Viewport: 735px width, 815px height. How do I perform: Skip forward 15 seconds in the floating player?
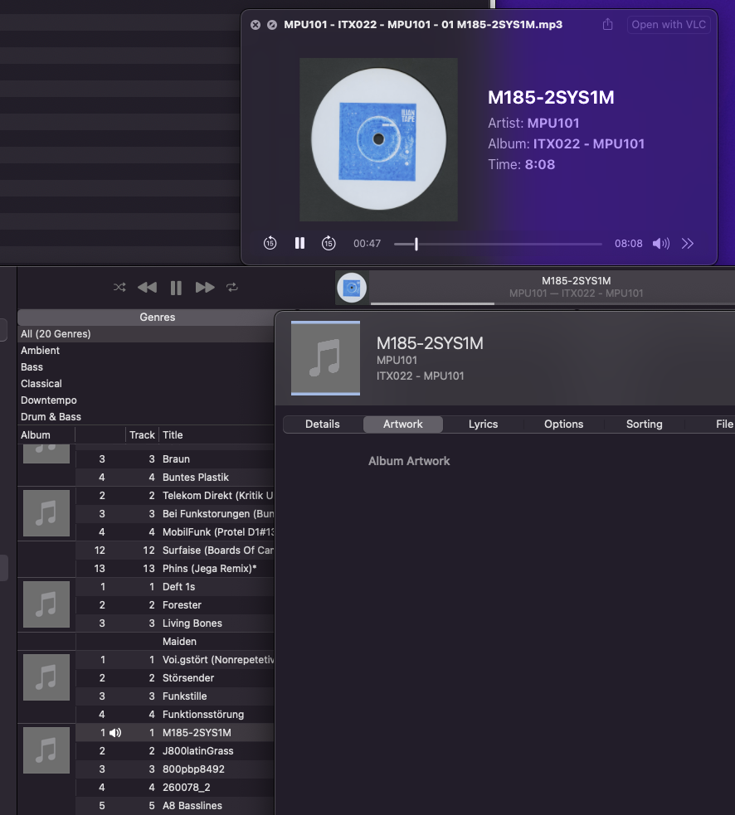329,243
